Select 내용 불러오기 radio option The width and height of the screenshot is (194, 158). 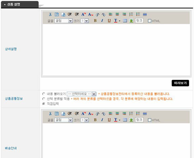(x=43, y=94)
